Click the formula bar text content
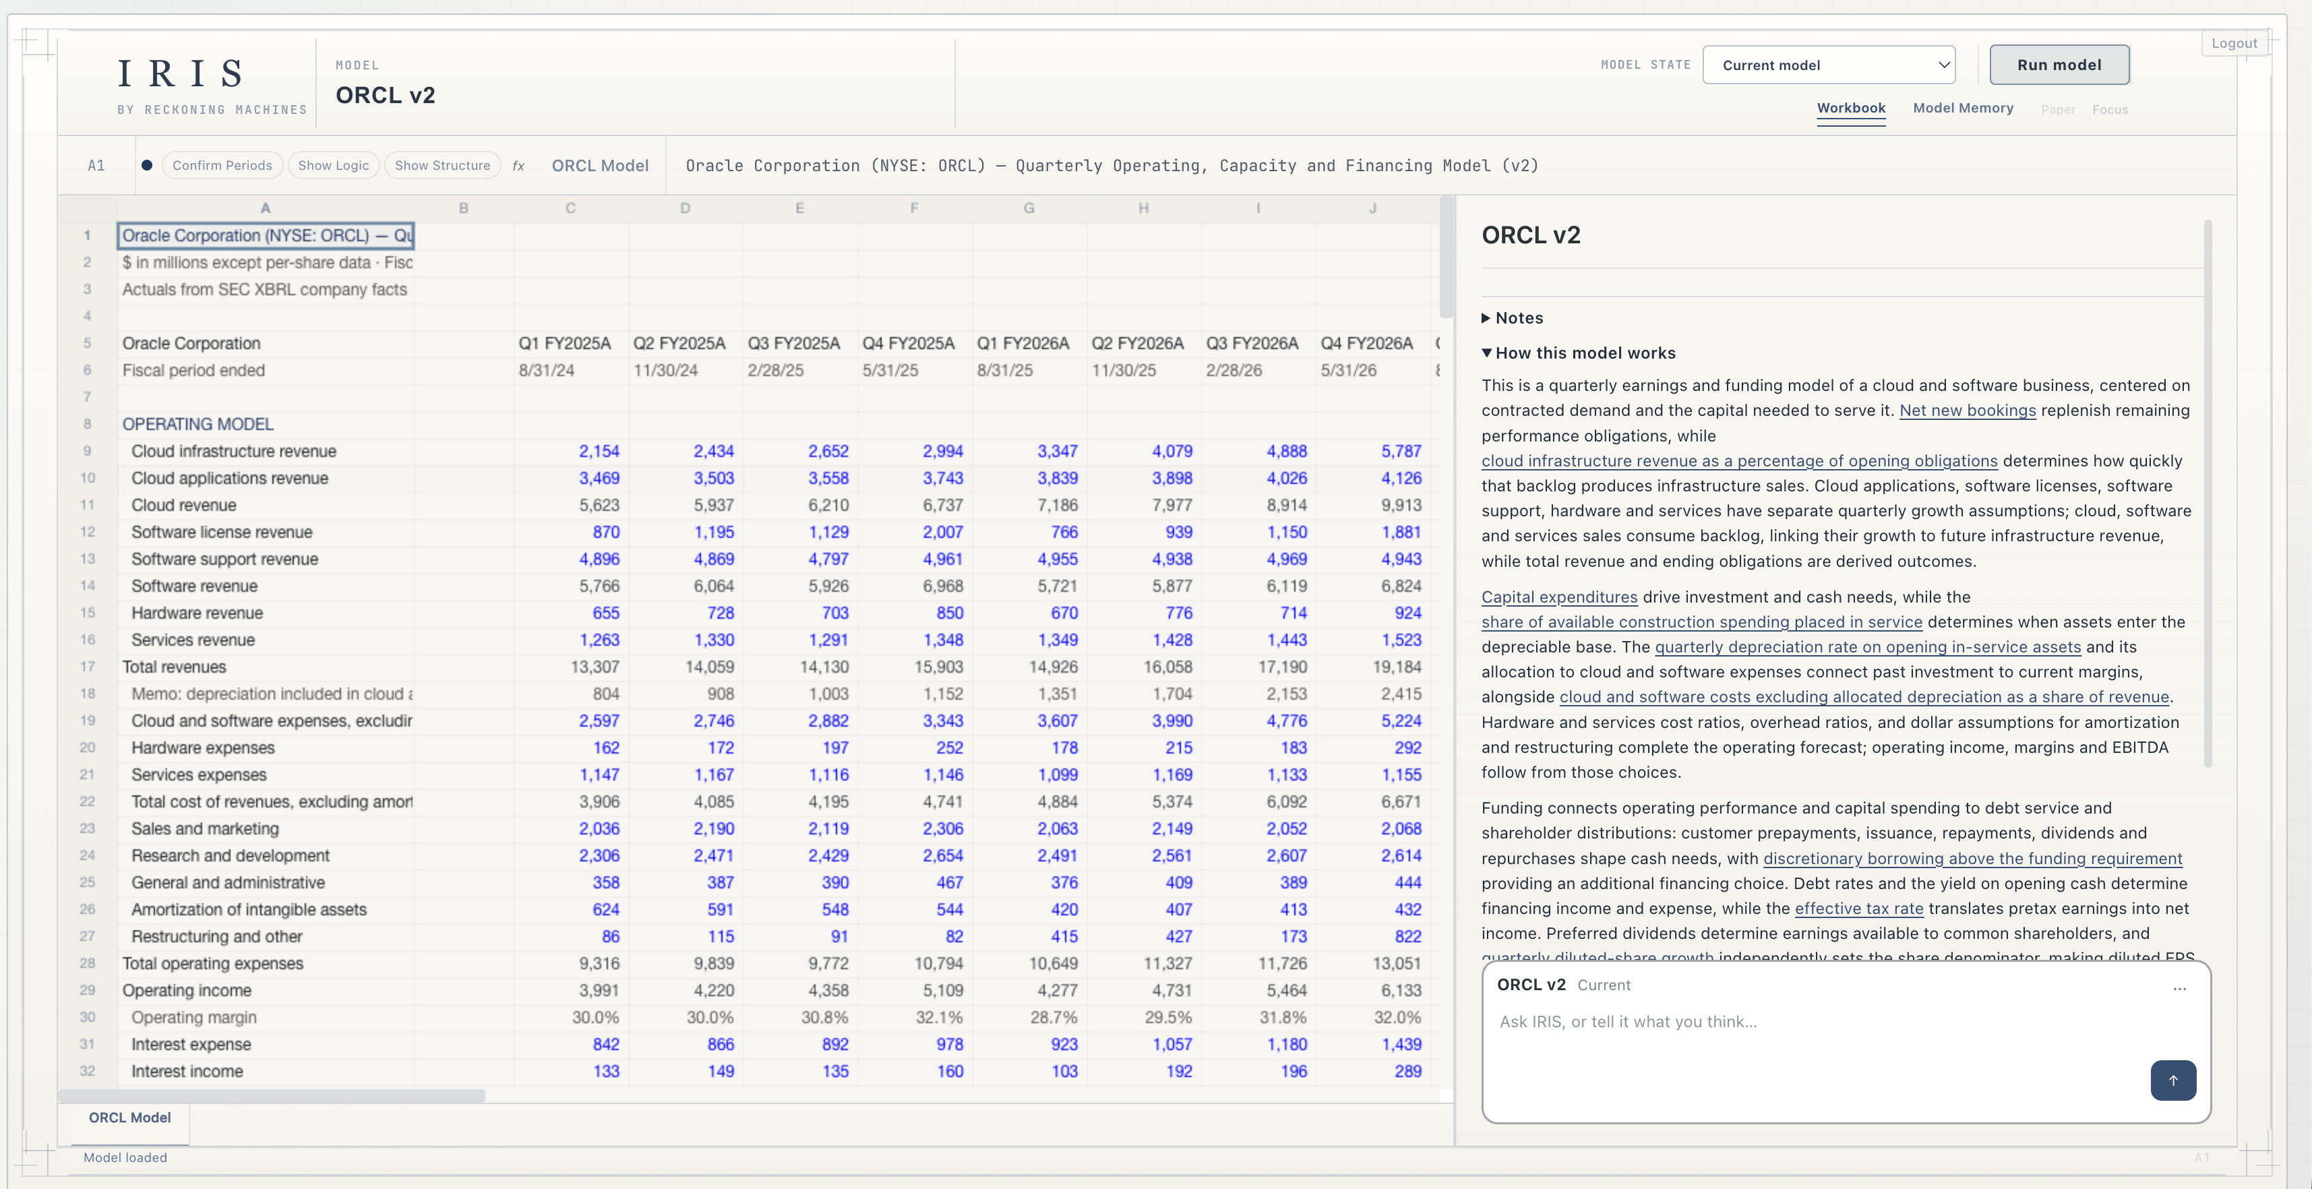This screenshot has width=2312, height=1189. [x=1111, y=165]
